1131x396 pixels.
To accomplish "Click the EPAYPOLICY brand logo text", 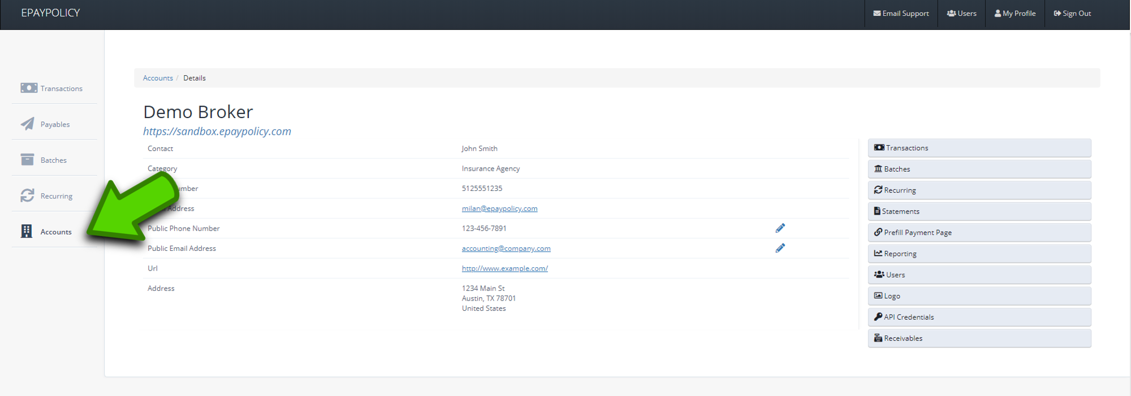I will [50, 13].
